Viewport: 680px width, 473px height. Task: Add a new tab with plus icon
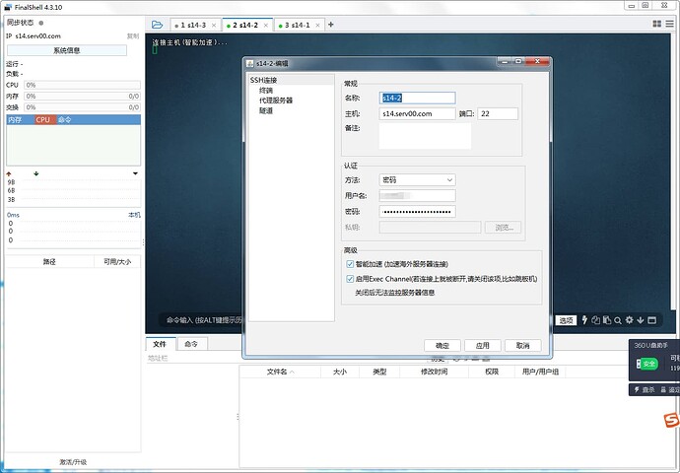click(x=331, y=25)
